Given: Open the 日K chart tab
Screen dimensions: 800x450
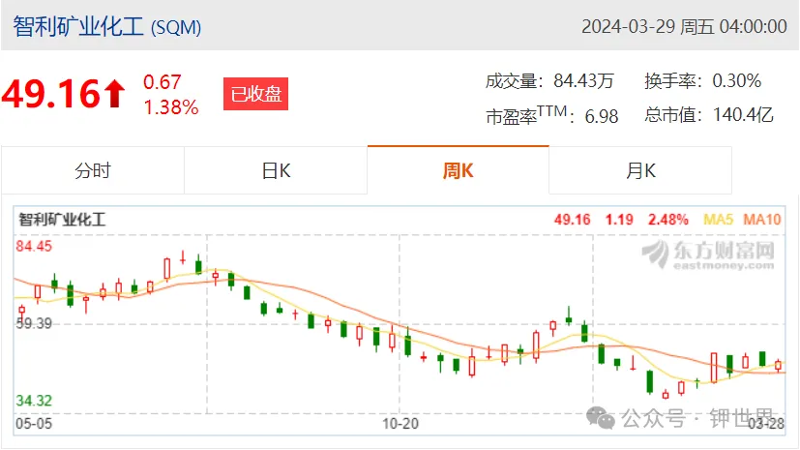Looking at the screenshot, I should (276, 170).
